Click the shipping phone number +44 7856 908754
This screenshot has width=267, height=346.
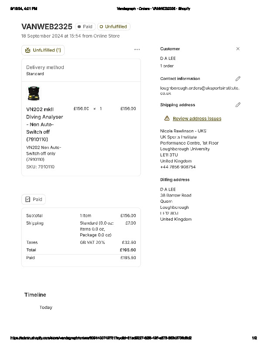click(x=178, y=167)
